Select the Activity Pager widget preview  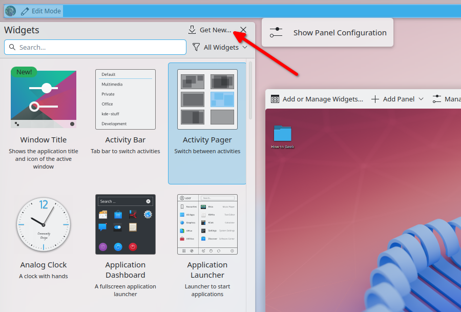tap(207, 99)
